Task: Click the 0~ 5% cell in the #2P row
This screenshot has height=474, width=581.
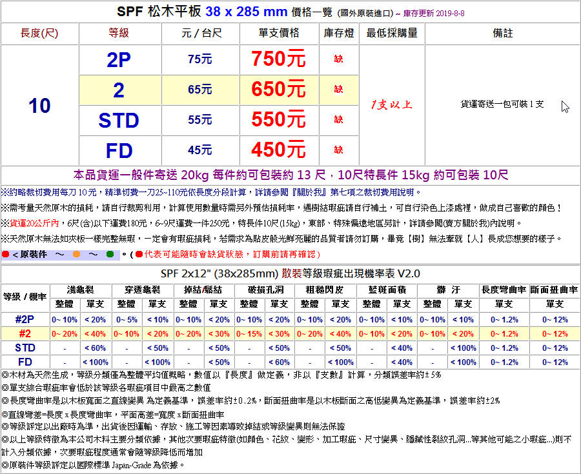Action: point(127,320)
